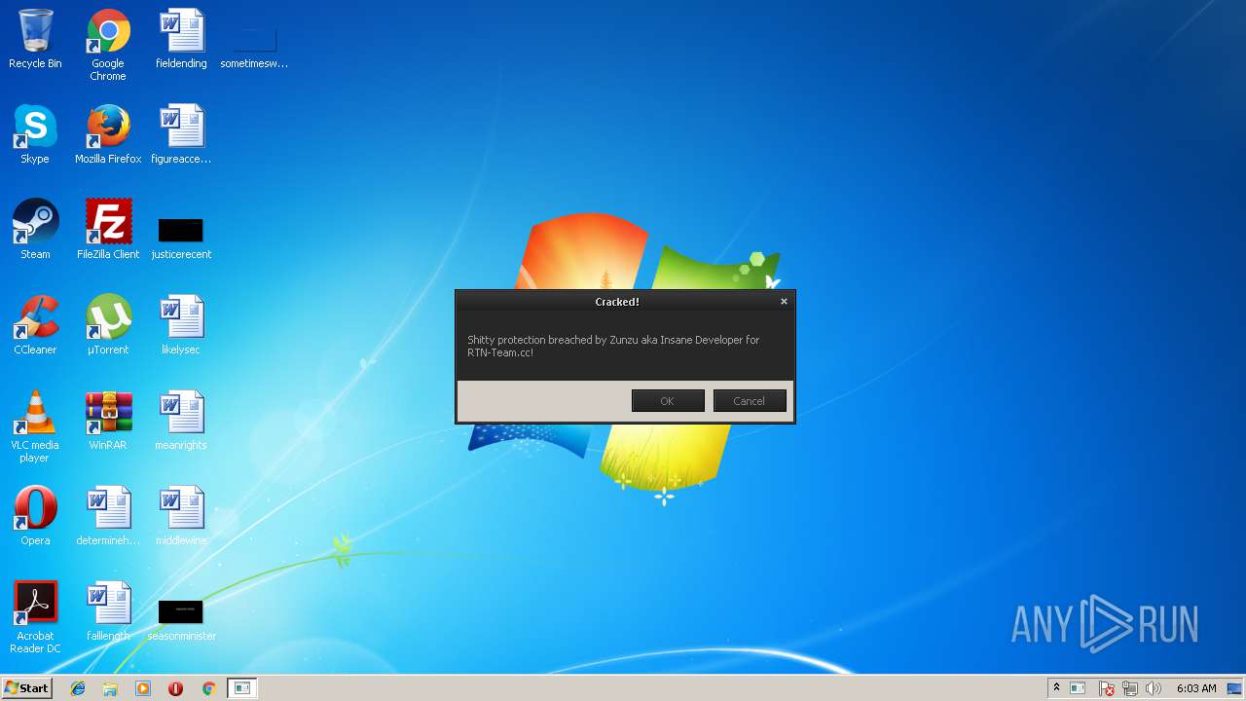The image size is (1246, 701).
Task: Click Cancel in the Cracked! dialog
Action: (750, 401)
